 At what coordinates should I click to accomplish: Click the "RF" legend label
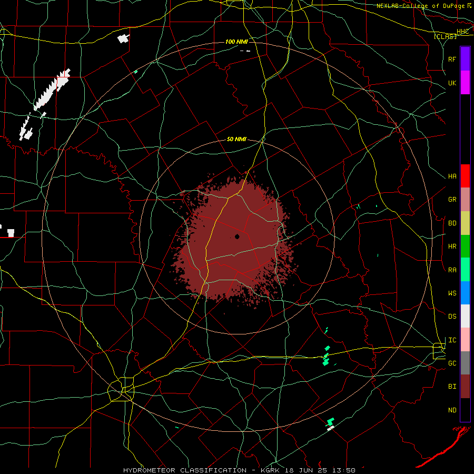(452, 59)
